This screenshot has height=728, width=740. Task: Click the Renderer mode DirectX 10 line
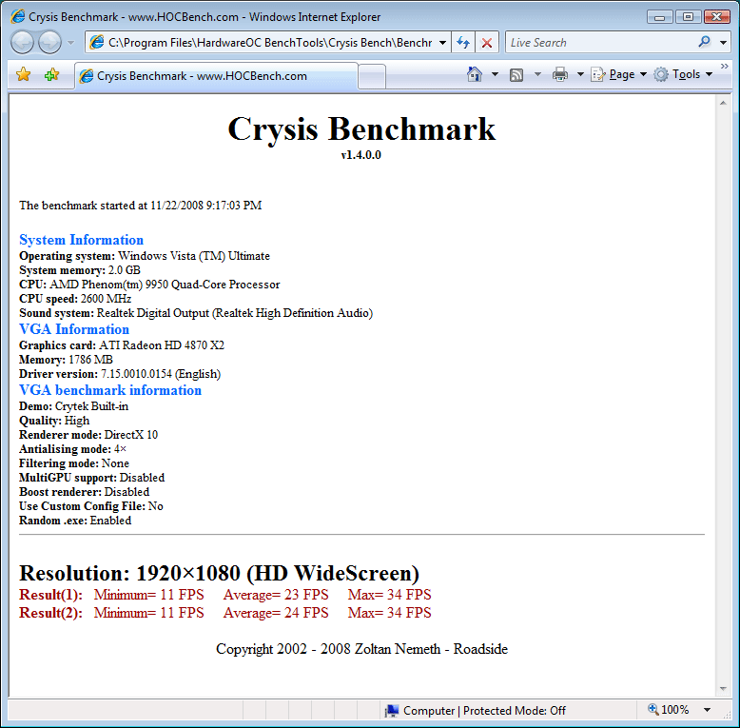(88, 435)
